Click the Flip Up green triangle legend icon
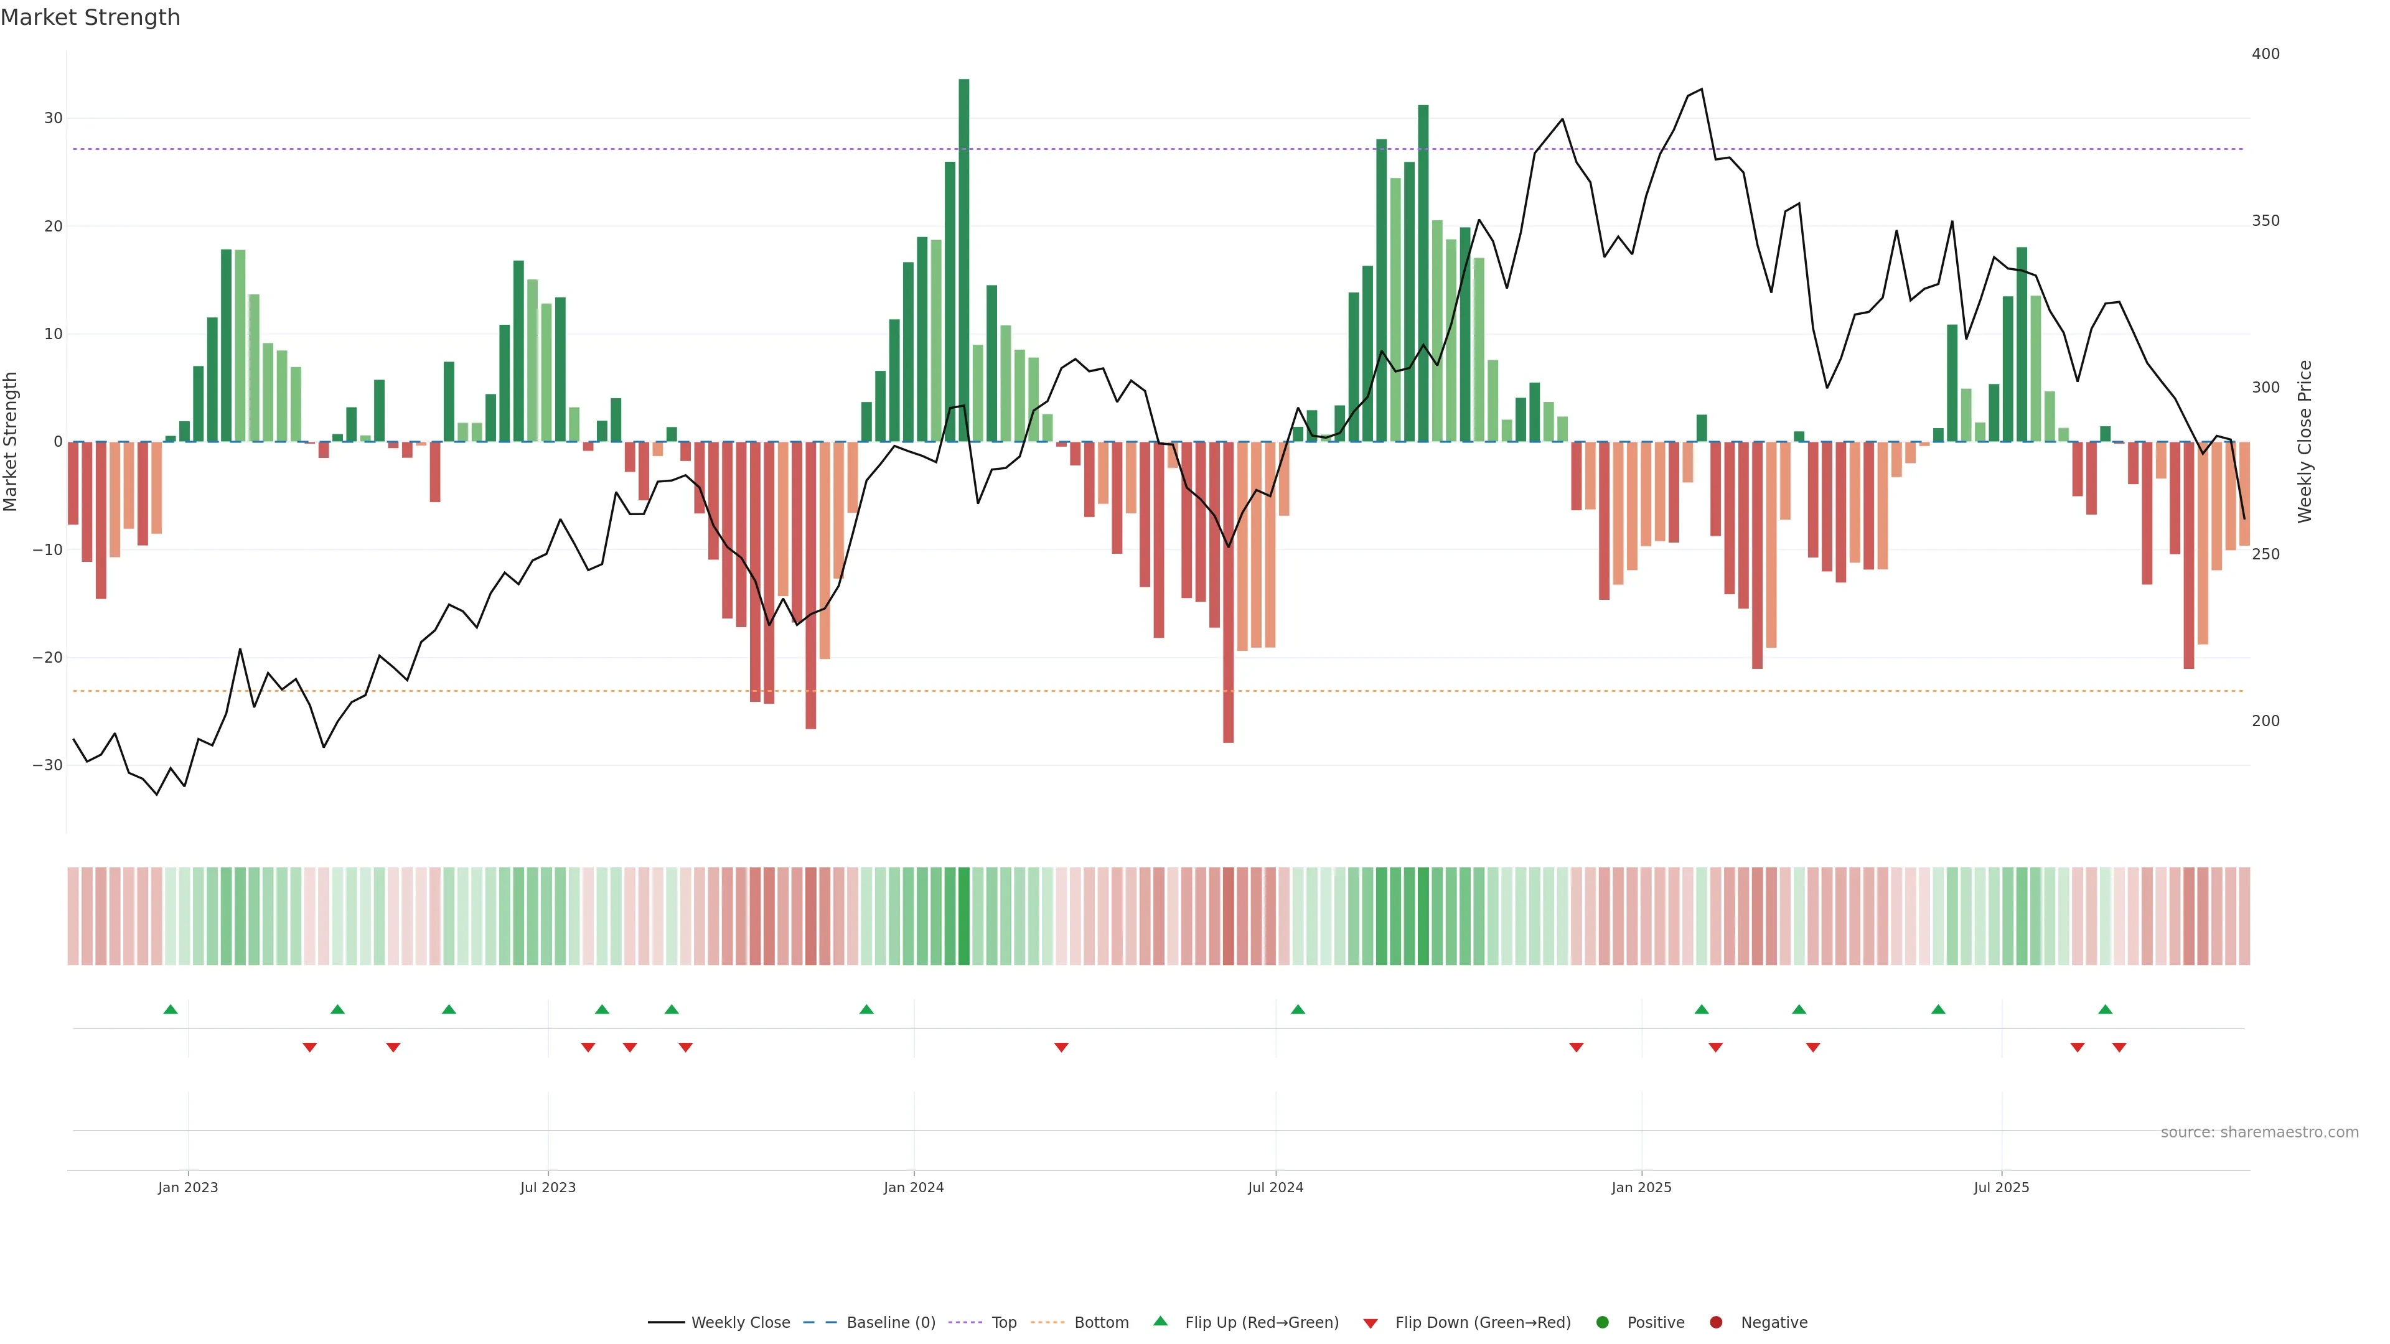Viewport: 2390px width, 1344px height. [1160, 1321]
